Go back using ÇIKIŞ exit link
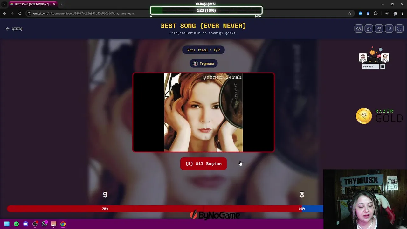Viewport: 407px width, 229px height. tap(14, 29)
